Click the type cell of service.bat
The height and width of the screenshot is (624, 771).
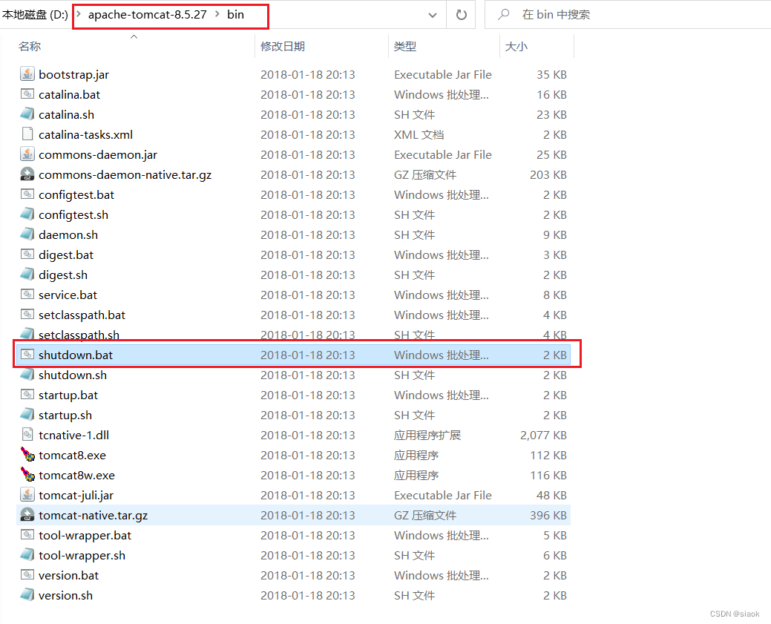pyautogui.click(x=441, y=295)
